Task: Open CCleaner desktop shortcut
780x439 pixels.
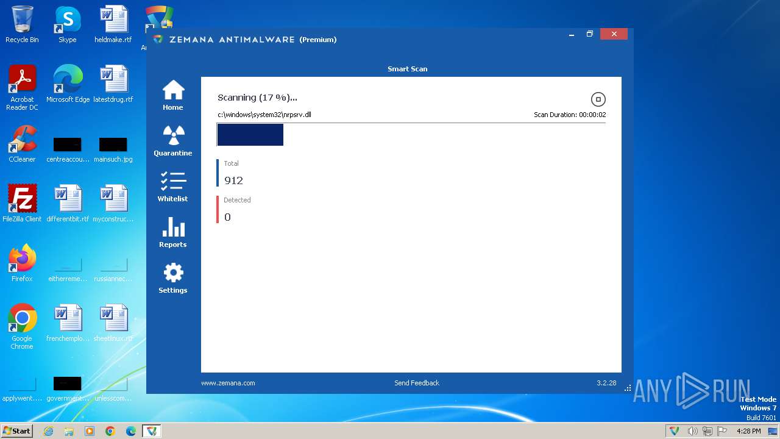Action: (x=22, y=144)
